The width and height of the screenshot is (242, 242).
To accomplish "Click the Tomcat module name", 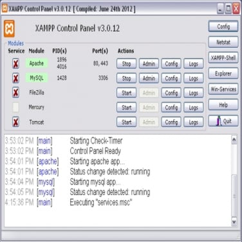I will (37, 122).
